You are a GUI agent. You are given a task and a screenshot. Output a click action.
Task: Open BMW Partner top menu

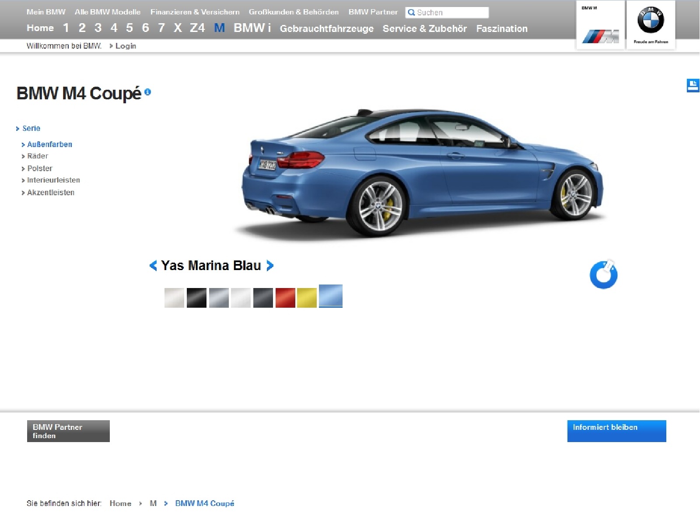coord(373,12)
